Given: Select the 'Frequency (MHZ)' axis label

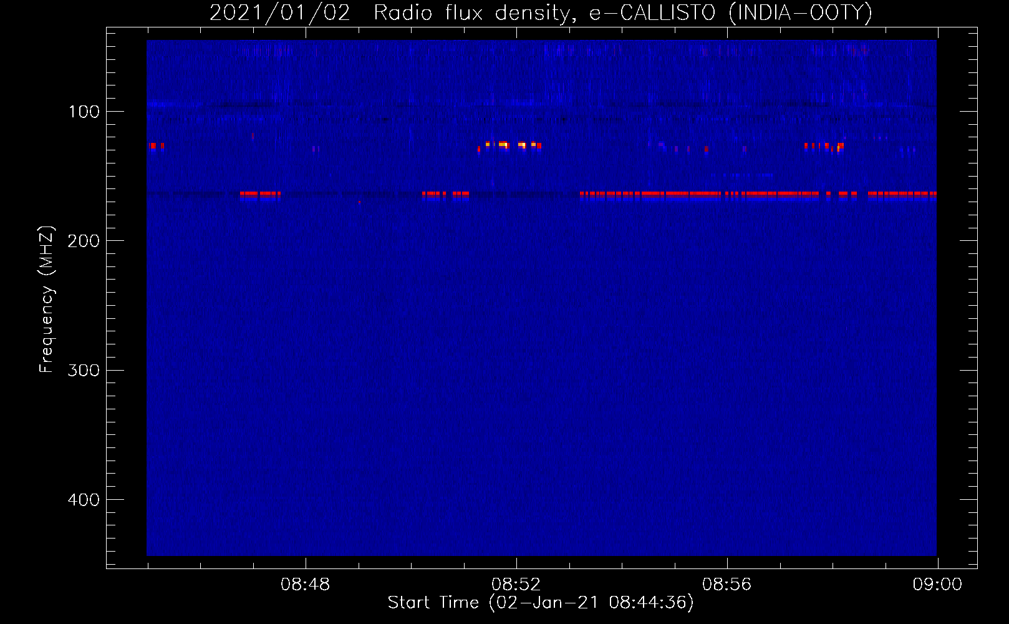Looking at the screenshot, I should point(47,300).
